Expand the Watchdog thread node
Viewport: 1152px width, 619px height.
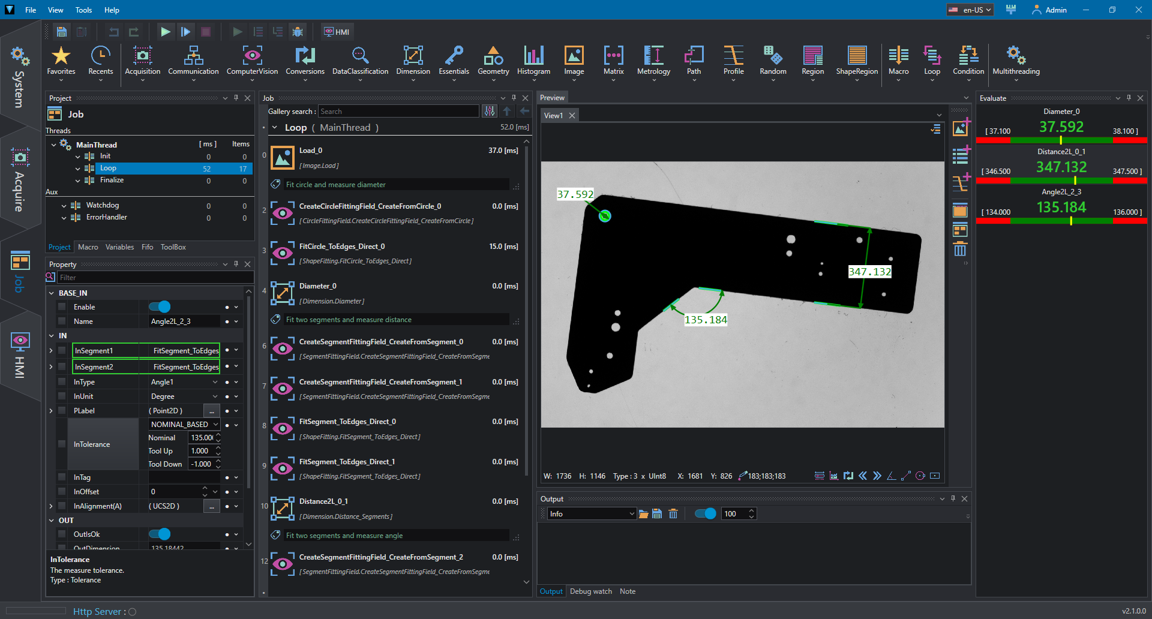tap(64, 206)
